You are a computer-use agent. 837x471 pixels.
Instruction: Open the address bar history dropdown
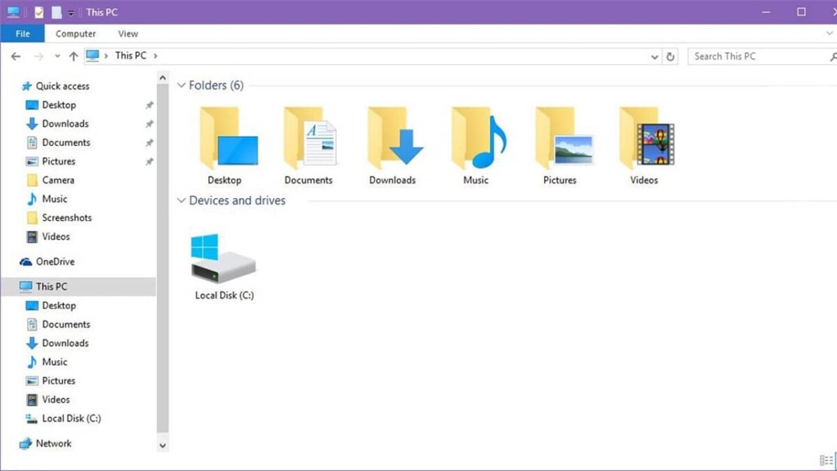tap(654, 57)
